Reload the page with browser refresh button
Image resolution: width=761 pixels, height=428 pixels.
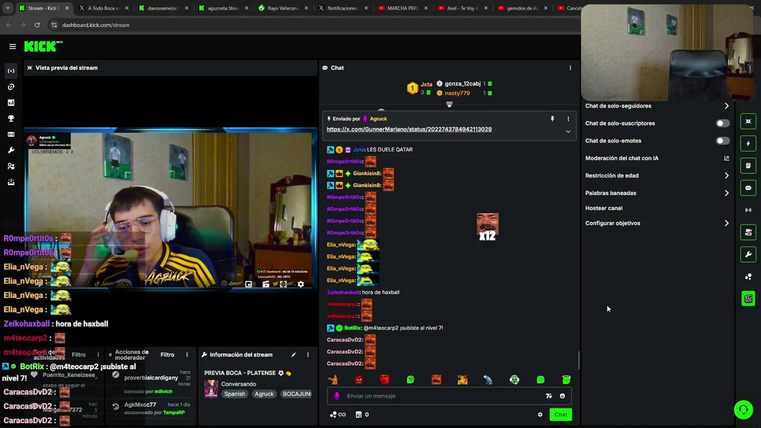pyautogui.click(x=37, y=25)
